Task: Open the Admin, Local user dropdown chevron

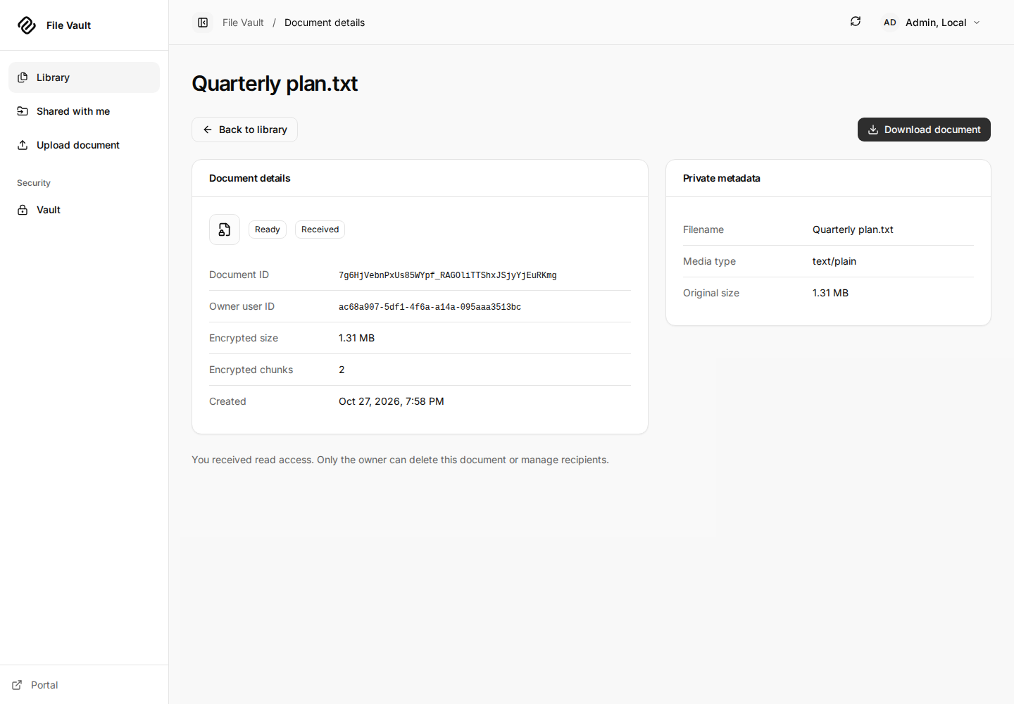Action: [x=977, y=23]
